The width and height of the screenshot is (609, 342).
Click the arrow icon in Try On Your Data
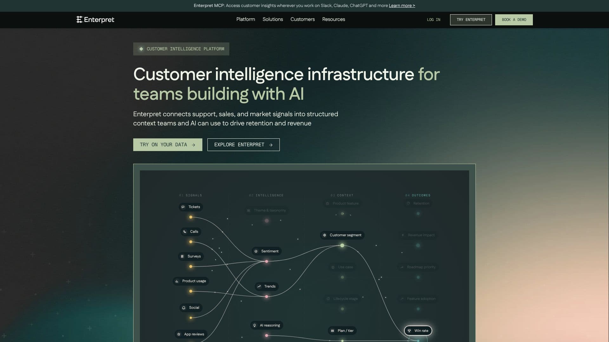[193, 145]
